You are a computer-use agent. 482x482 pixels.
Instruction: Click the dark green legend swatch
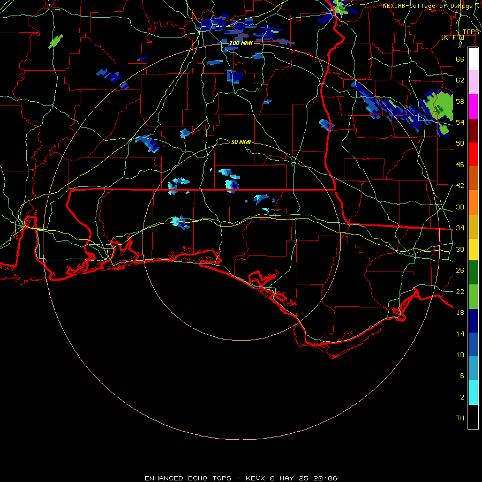click(473, 273)
